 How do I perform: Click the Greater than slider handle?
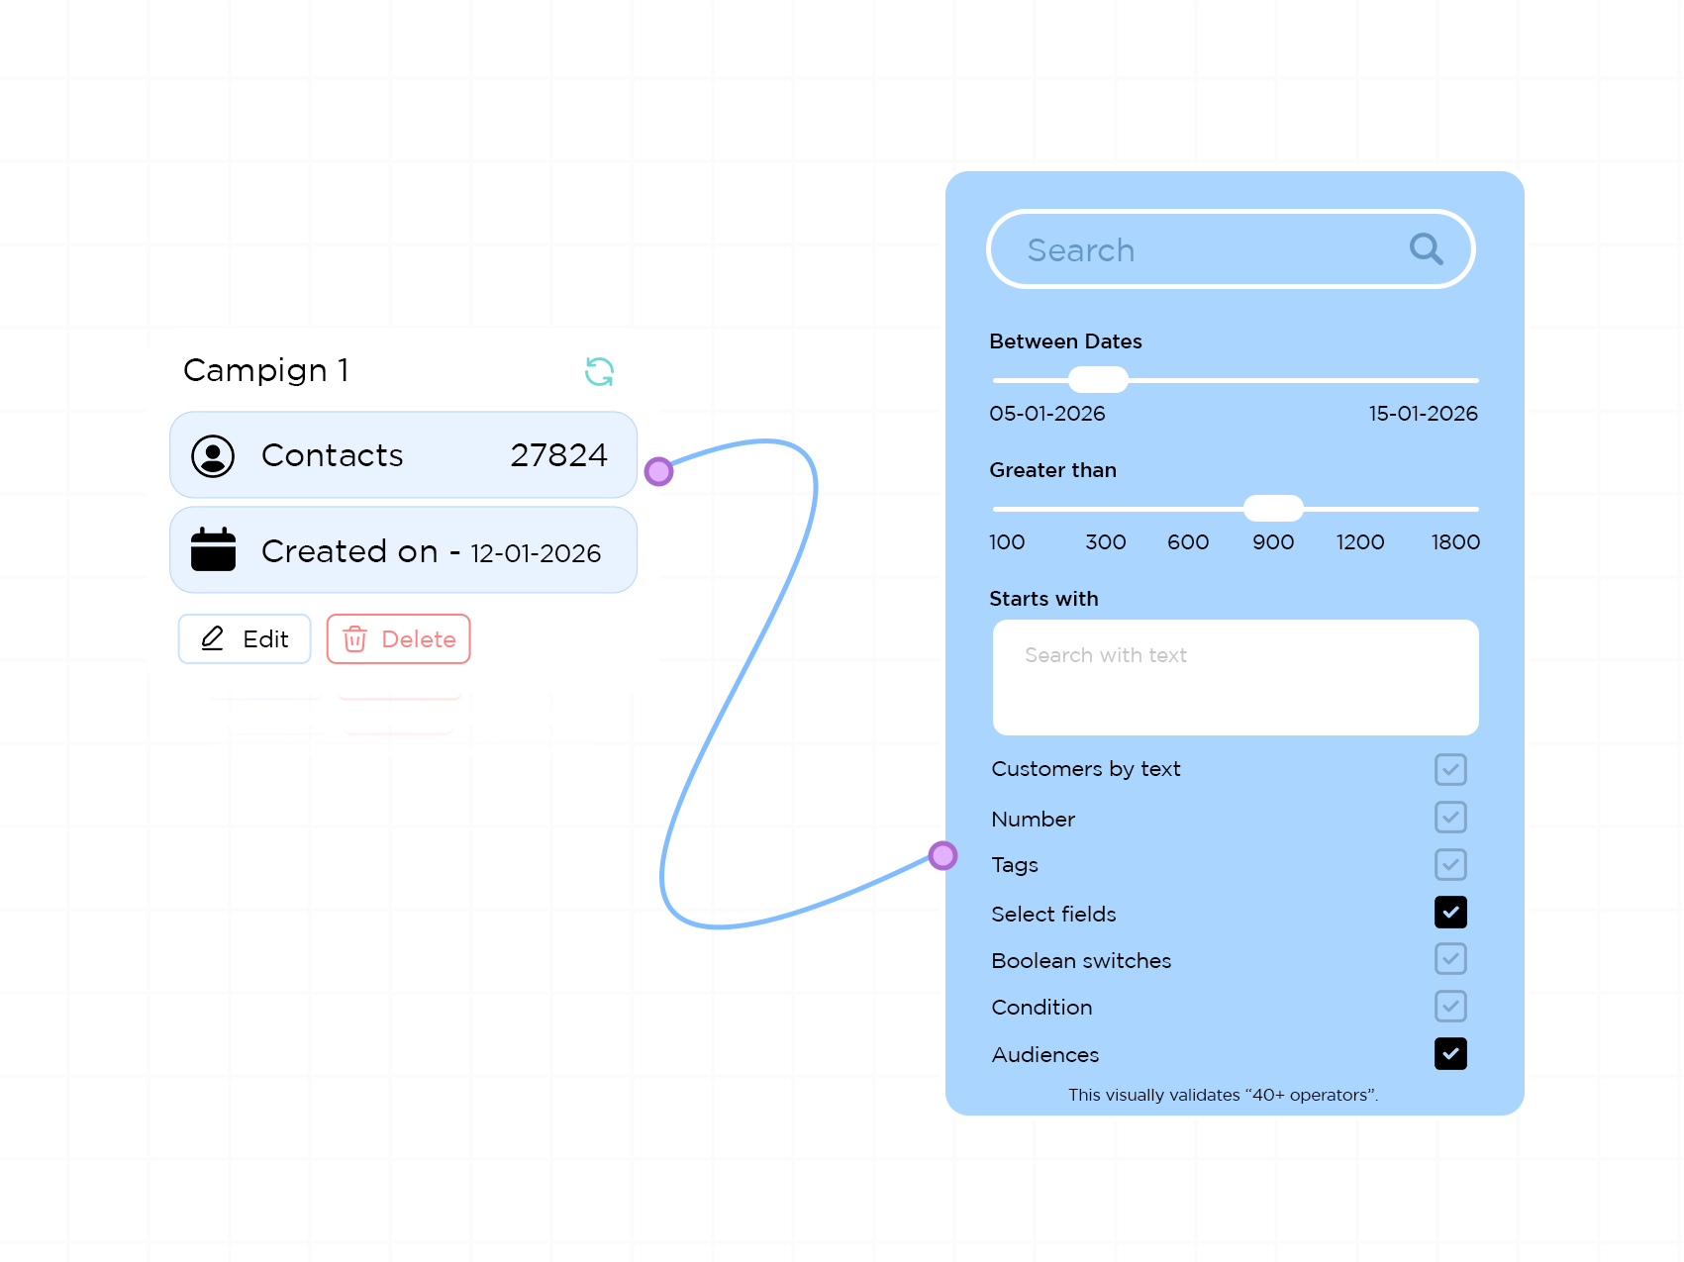click(x=1273, y=509)
